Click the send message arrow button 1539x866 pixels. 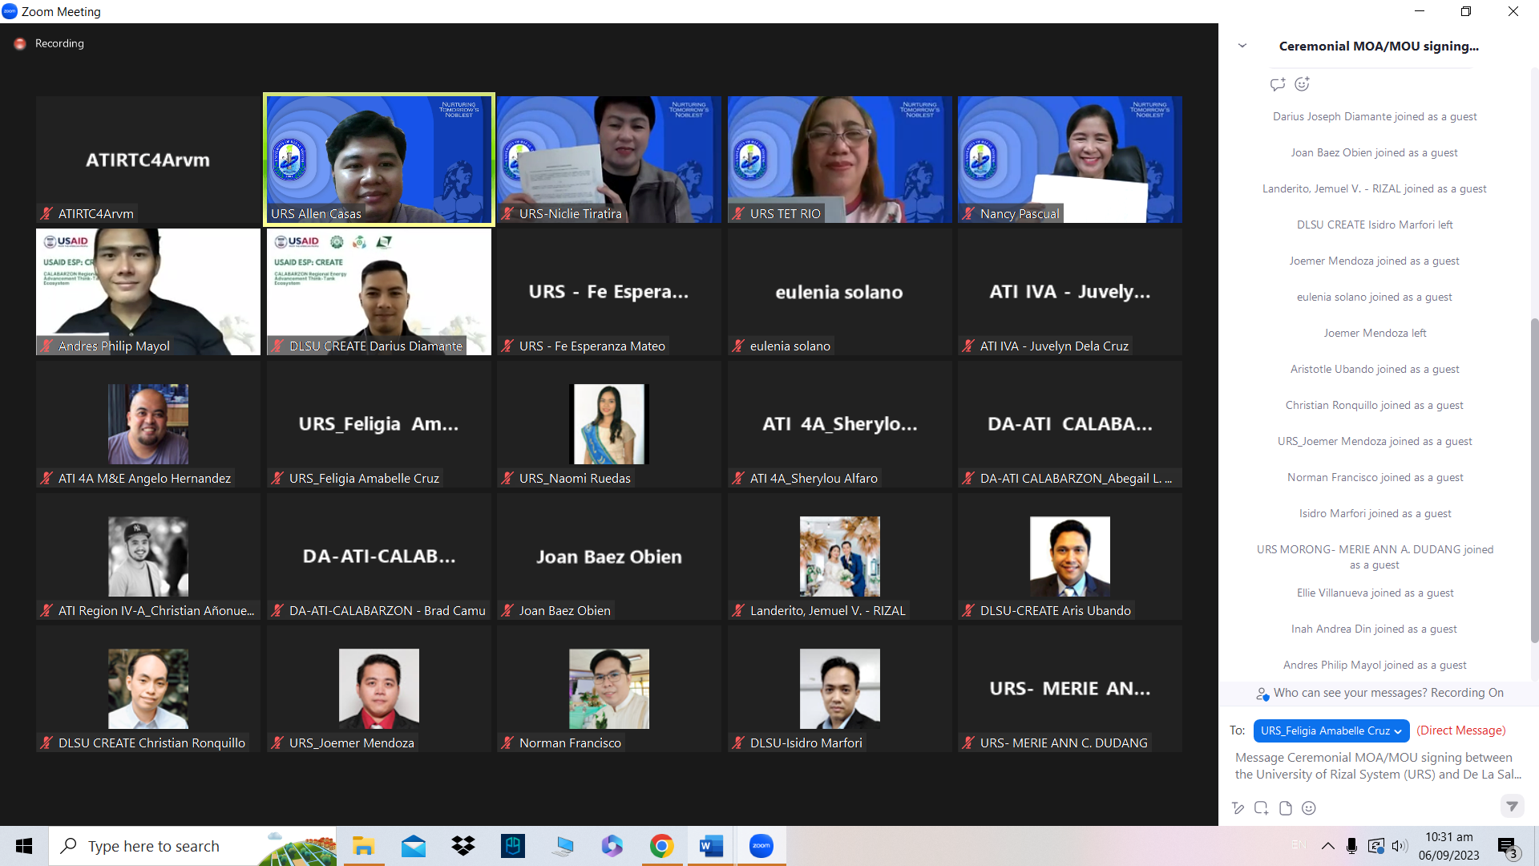1512,806
